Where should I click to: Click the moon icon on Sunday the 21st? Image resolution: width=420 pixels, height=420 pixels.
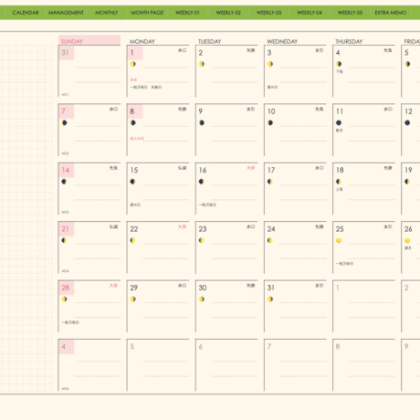[x=64, y=240]
